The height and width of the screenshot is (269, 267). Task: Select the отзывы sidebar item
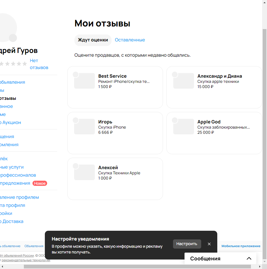[x=8, y=98]
